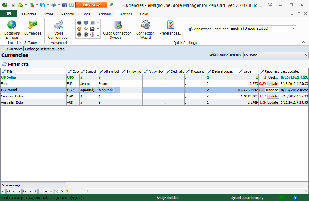Click the 0.67259997 value cell
Image resolution: width=309 pixels, height=201 pixels.
tap(248, 90)
